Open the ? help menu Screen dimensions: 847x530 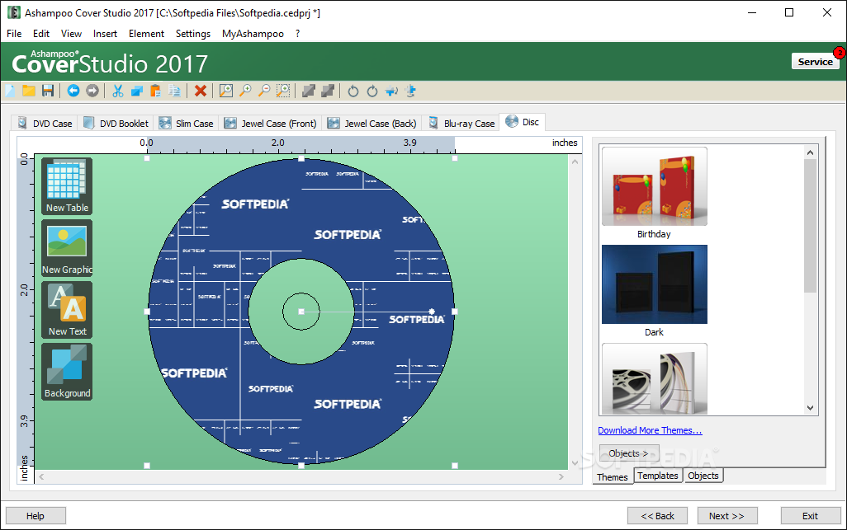(x=298, y=34)
